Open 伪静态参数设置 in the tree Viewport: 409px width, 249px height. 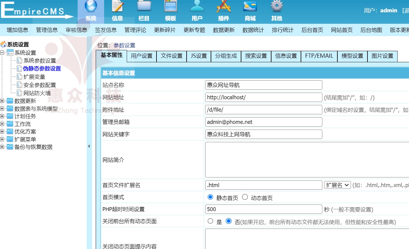tap(42, 69)
